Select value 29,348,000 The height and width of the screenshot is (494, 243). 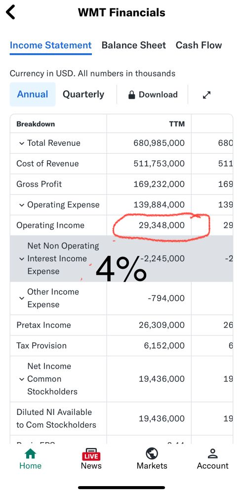162,225
